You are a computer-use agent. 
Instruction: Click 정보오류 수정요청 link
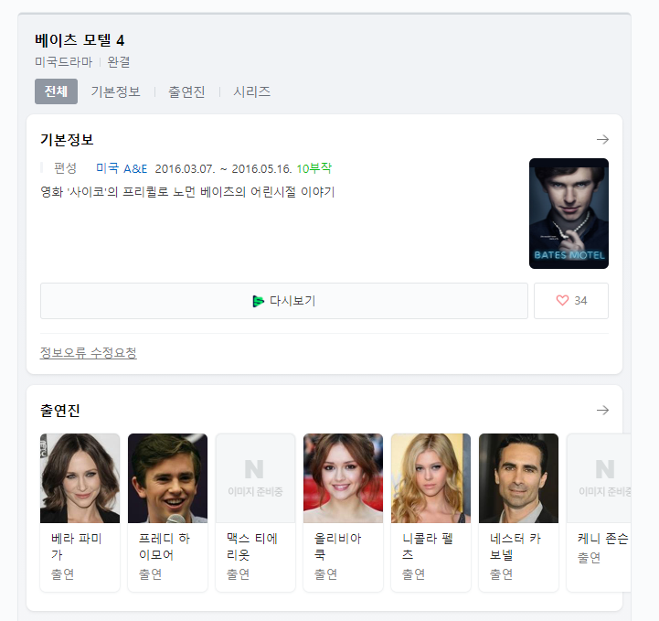point(89,353)
